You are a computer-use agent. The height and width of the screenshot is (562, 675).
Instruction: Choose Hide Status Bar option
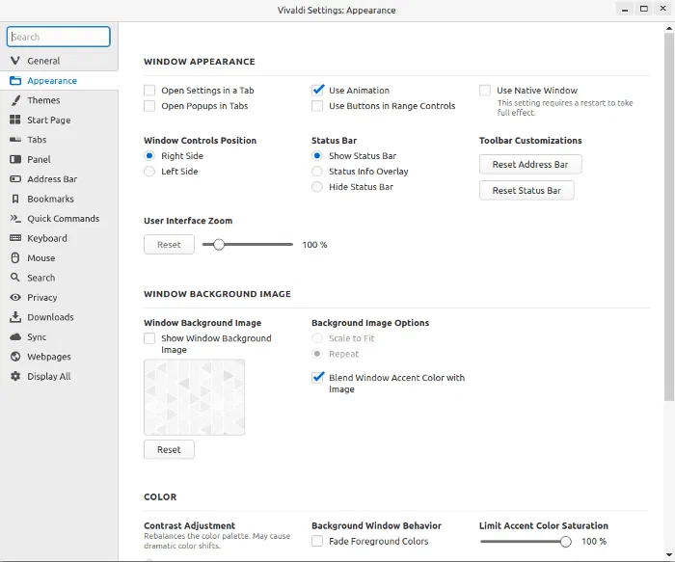tap(317, 187)
